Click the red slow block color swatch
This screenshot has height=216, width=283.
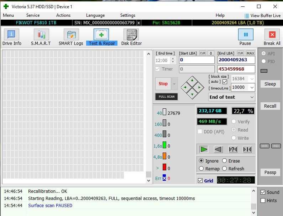coord(164,167)
